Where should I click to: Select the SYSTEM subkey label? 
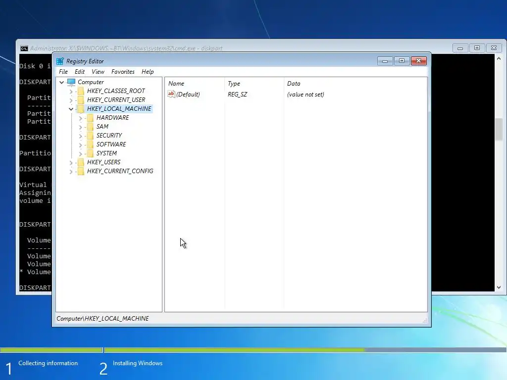(106, 153)
